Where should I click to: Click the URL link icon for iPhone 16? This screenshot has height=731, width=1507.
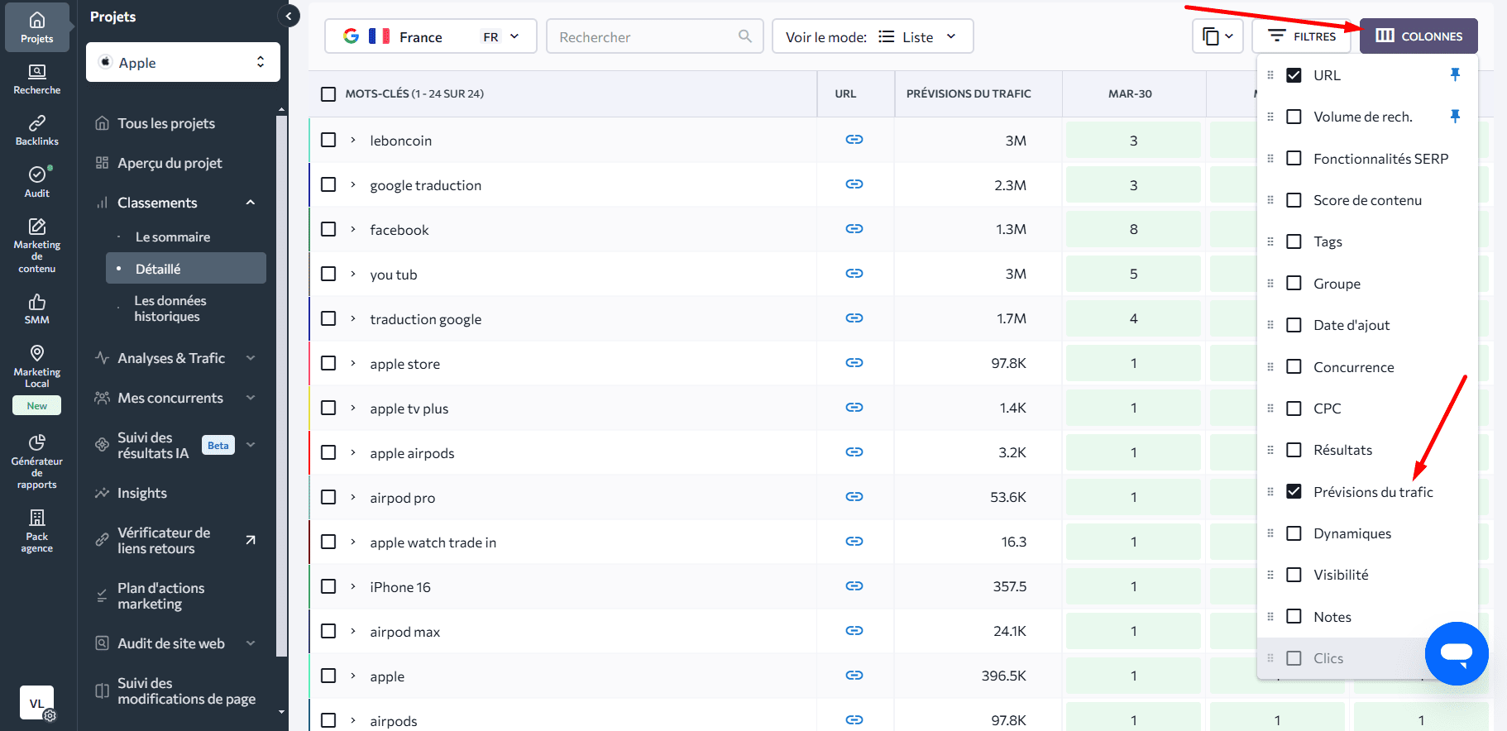(x=854, y=586)
